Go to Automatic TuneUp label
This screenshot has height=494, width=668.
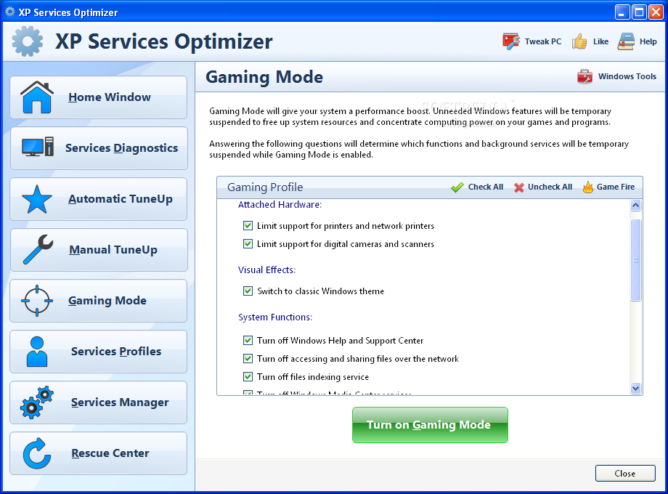click(120, 199)
